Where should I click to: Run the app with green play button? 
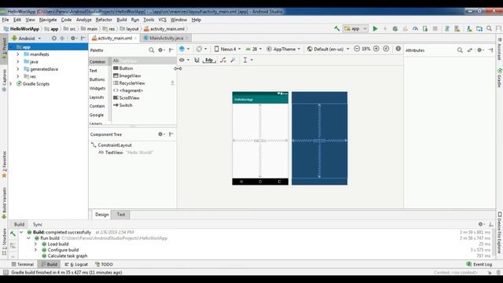point(375,28)
